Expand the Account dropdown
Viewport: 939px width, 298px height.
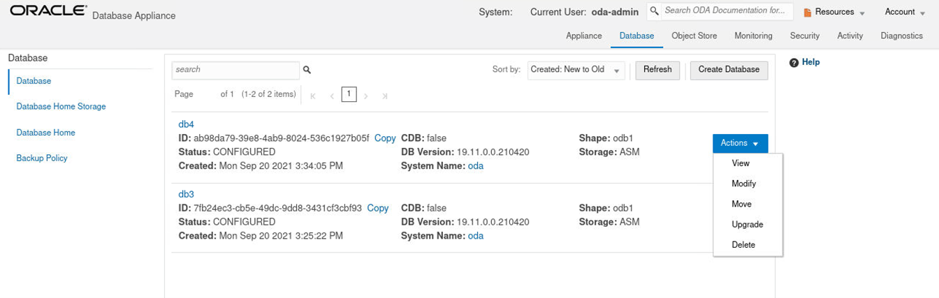(x=904, y=12)
